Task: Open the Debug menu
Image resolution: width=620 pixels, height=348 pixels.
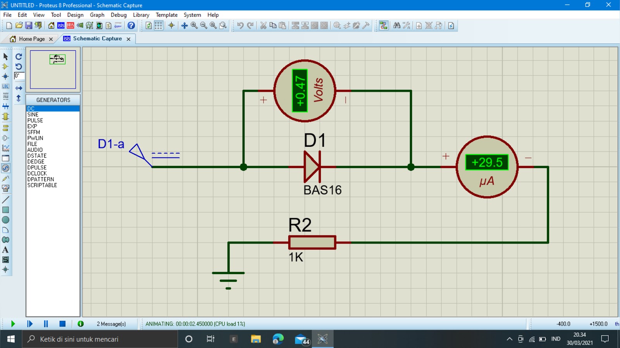Action: pos(119,15)
